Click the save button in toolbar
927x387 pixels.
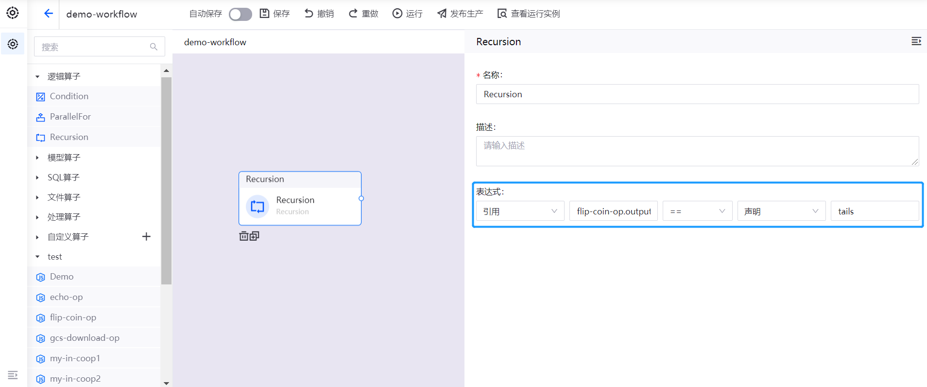pyautogui.click(x=275, y=14)
